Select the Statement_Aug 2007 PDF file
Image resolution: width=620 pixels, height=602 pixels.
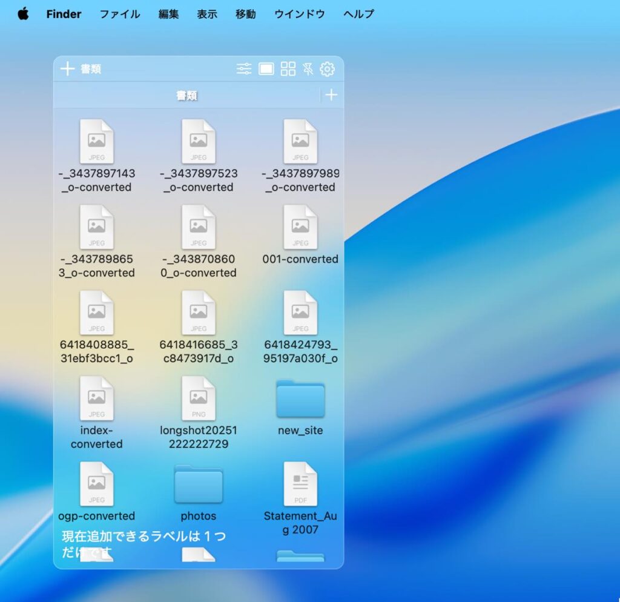300,485
